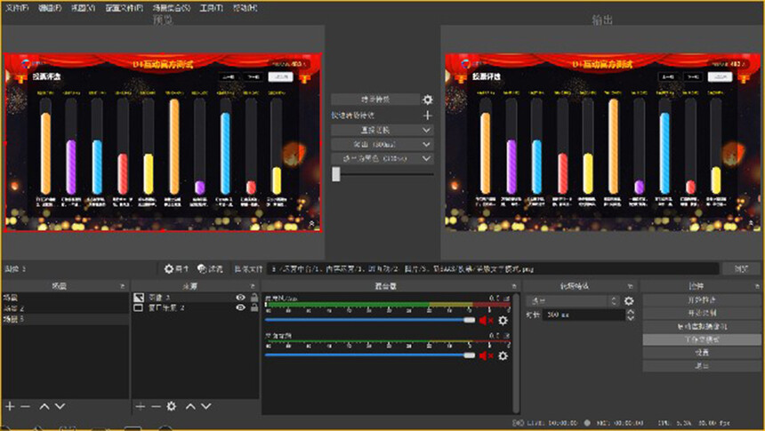765x431 pixels.
Task: Click the Browse button beside file path
Action: click(741, 268)
